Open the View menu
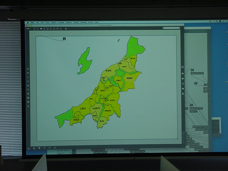 pos(47,22)
